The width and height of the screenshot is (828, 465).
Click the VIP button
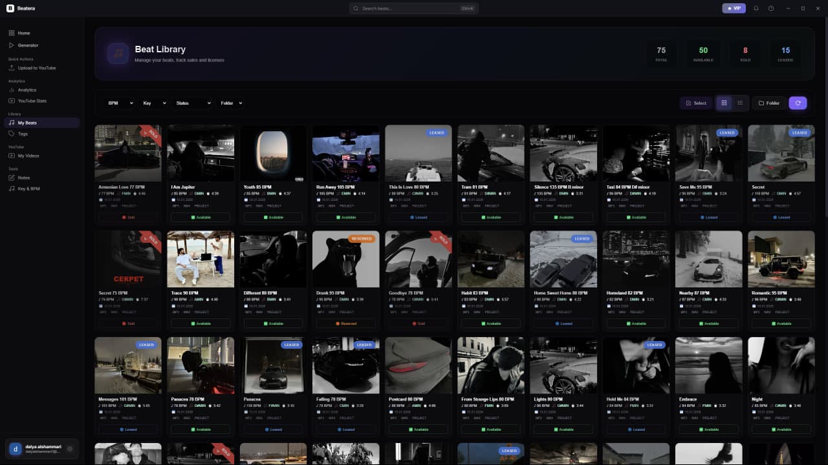tap(734, 8)
